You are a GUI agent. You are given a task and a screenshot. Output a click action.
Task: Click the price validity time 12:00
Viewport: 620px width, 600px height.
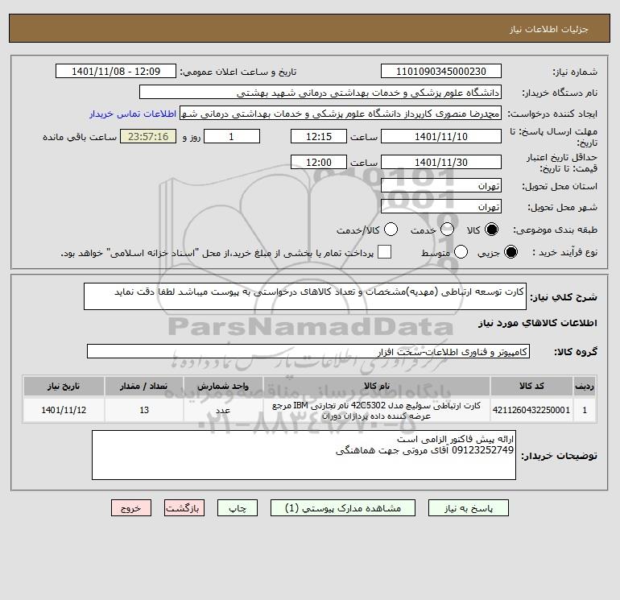point(319,162)
